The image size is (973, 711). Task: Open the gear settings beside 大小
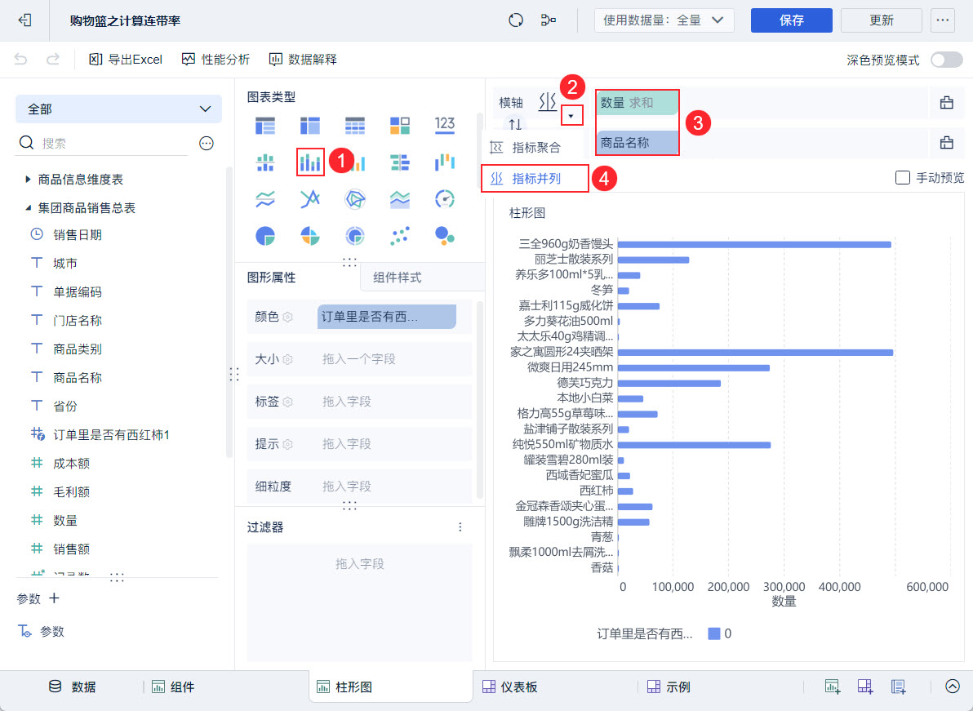(x=287, y=359)
